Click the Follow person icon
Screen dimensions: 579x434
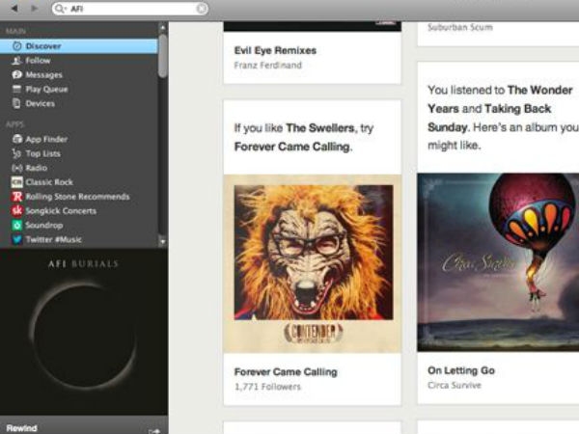pyautogui.click(x=16, y=61)
